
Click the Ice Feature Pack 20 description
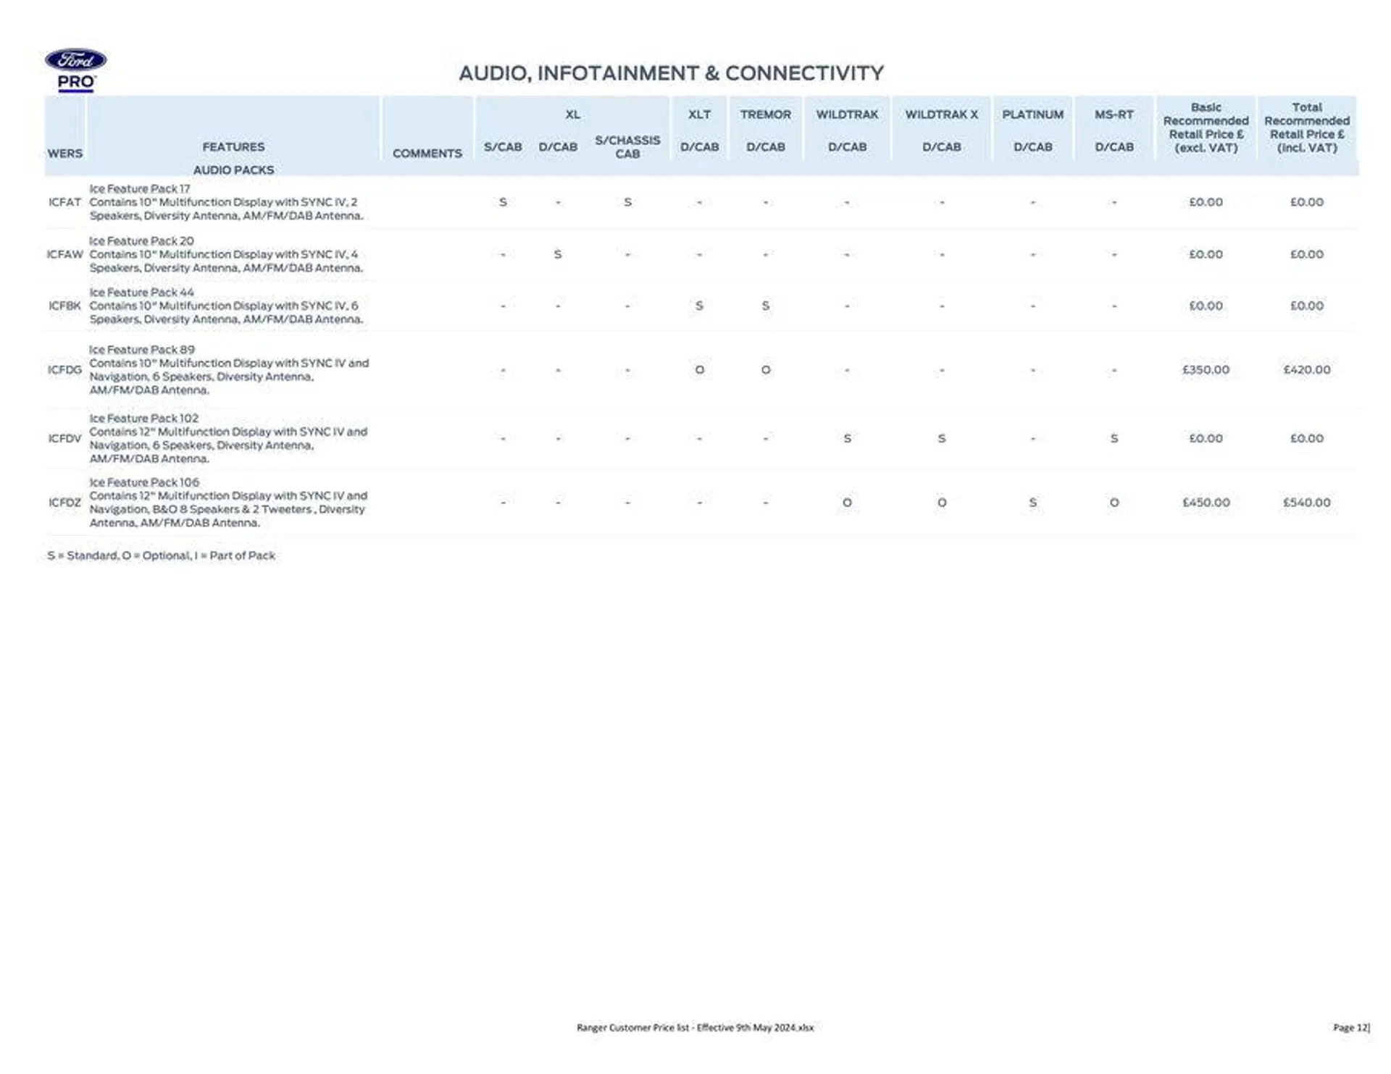pyautogui.click(x=226, y=254)
